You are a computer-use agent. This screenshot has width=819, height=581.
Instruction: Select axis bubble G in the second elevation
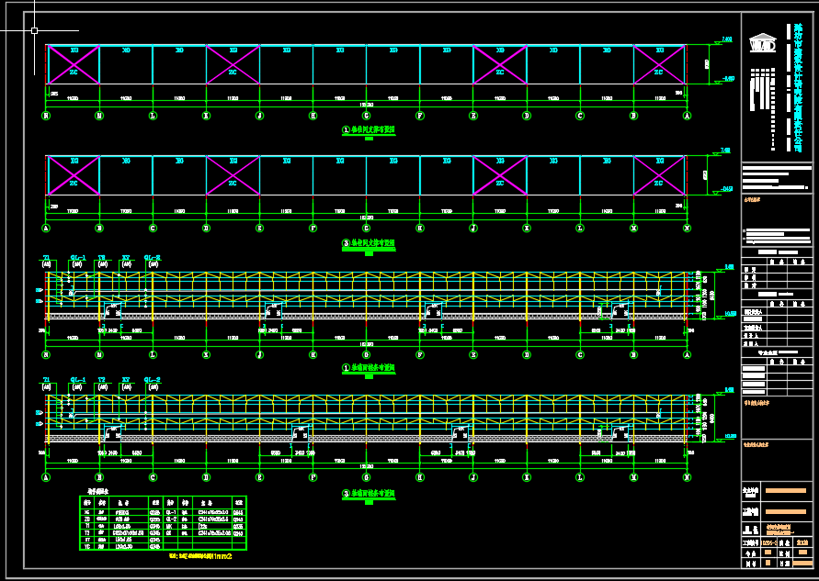[x=366, y=228]
